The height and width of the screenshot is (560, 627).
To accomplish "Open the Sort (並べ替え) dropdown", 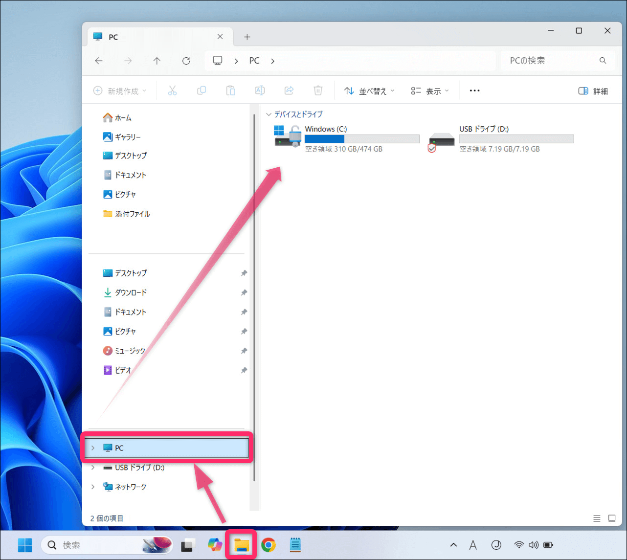I will pyautogui.click(x=369, y=91).
